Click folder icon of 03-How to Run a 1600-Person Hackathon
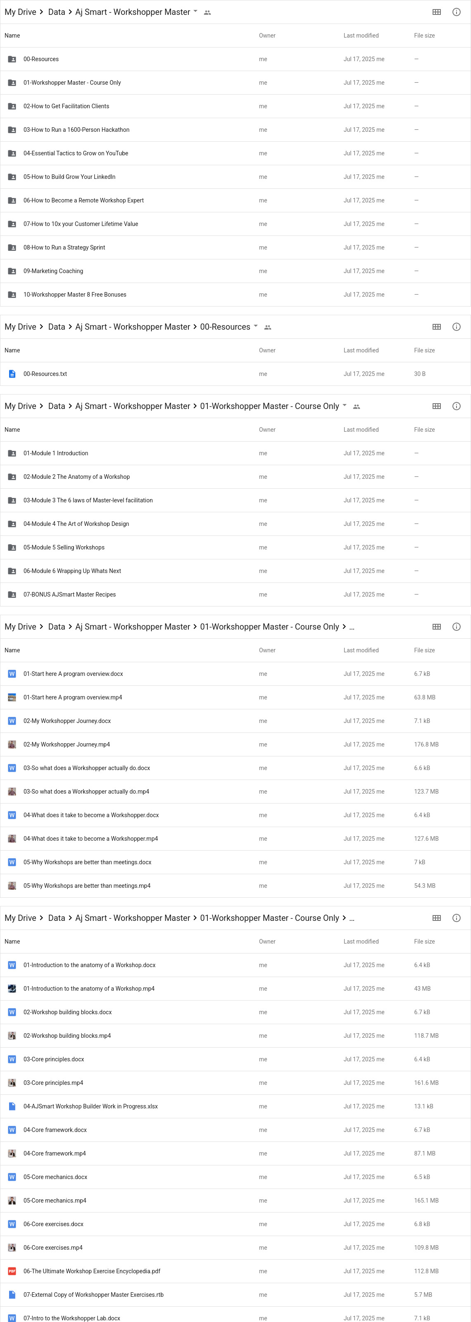471x1322 pixels. [12, 130]
